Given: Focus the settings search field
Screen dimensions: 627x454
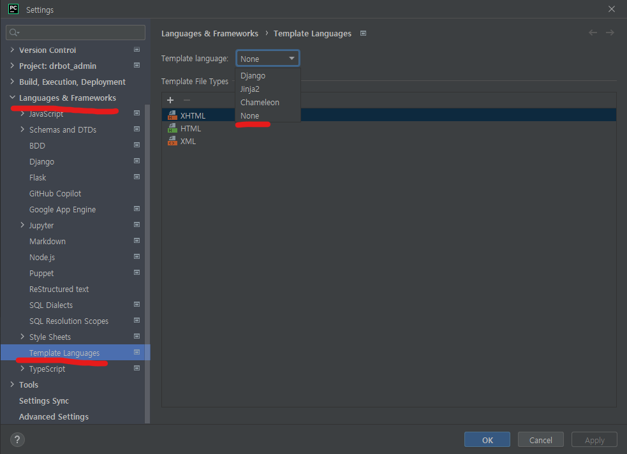Looking at the screenshot, I should 75,33.
